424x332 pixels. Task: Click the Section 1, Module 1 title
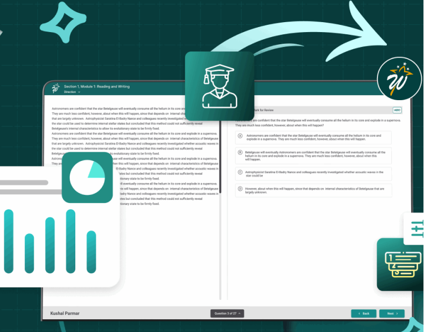click(97, 86)
